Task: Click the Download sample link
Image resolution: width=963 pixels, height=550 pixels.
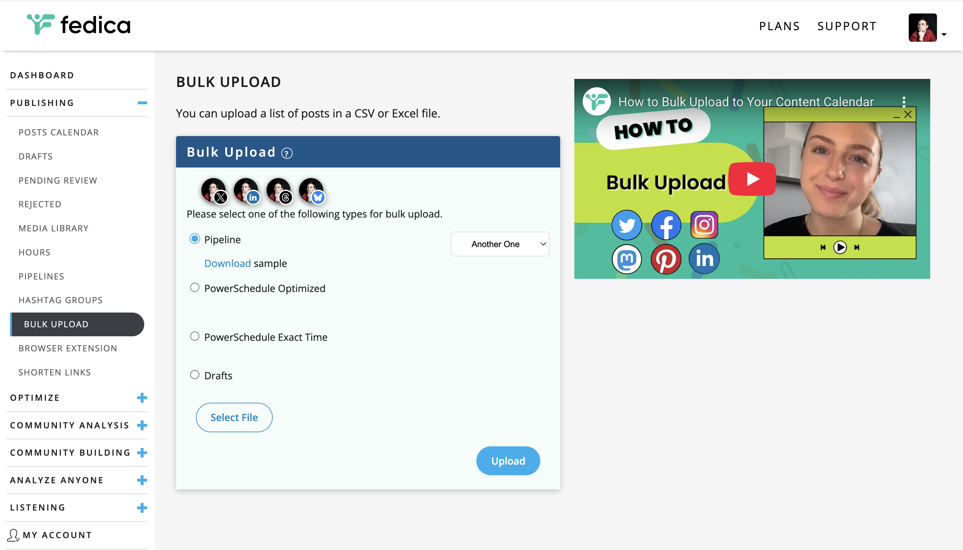Action: (x=228, y=263)
